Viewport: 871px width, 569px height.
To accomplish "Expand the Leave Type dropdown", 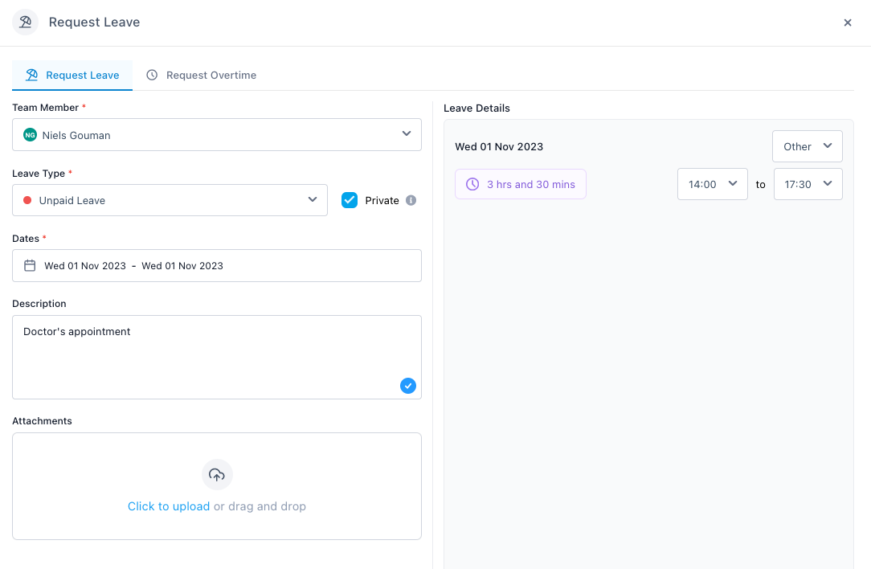I will (170, 200).
